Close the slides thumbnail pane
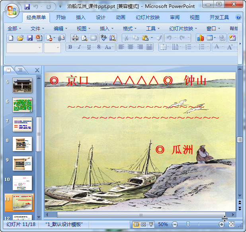This screenshot has height=232, width=246. point(37,70)
